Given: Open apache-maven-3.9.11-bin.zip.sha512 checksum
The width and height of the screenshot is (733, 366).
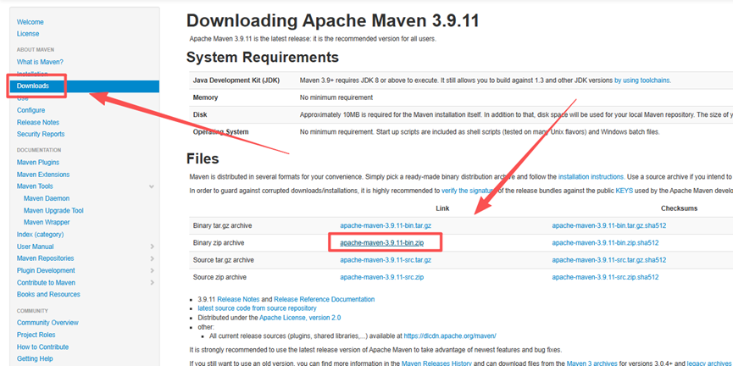Looking at the screenshot, I should (605, 243).
